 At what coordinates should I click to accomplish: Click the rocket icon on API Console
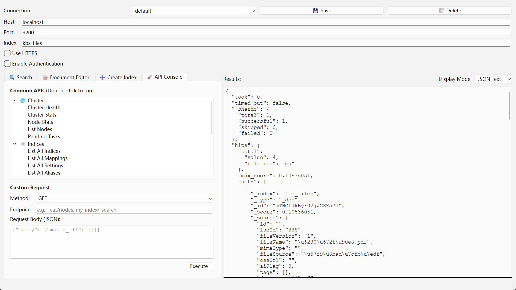[150, 77]
